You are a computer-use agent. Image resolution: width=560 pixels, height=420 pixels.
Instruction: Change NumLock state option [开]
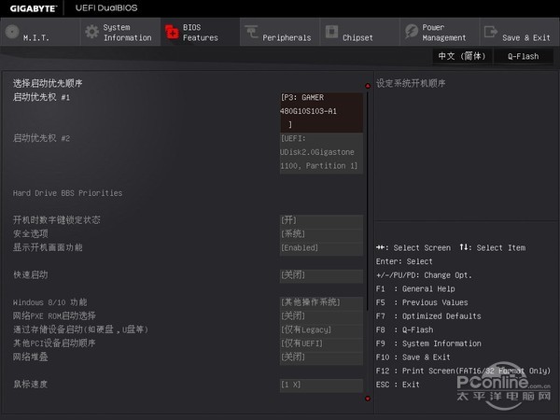click(x=321, y=221)
